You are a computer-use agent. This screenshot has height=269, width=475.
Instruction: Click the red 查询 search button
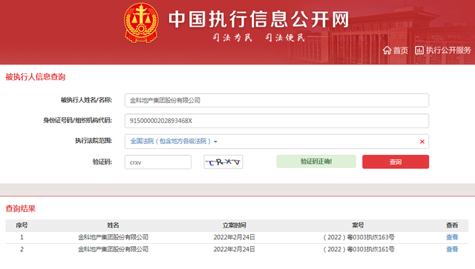click(x=396, y=162)
